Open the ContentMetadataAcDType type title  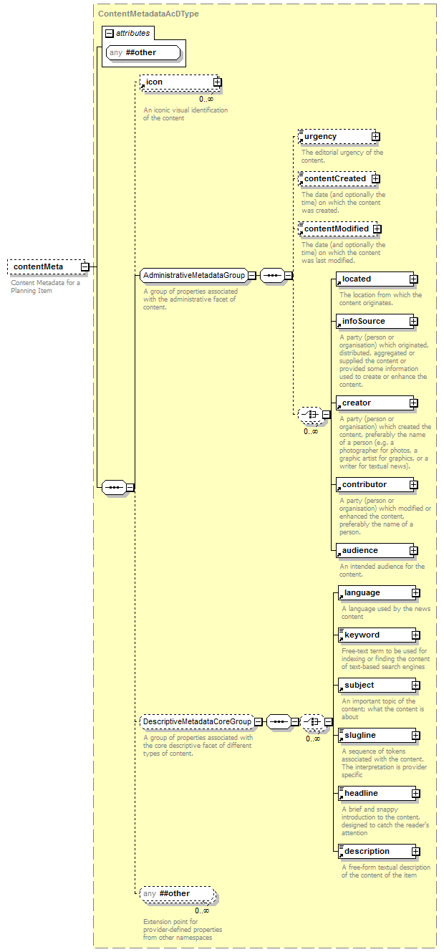pos(148,14)
